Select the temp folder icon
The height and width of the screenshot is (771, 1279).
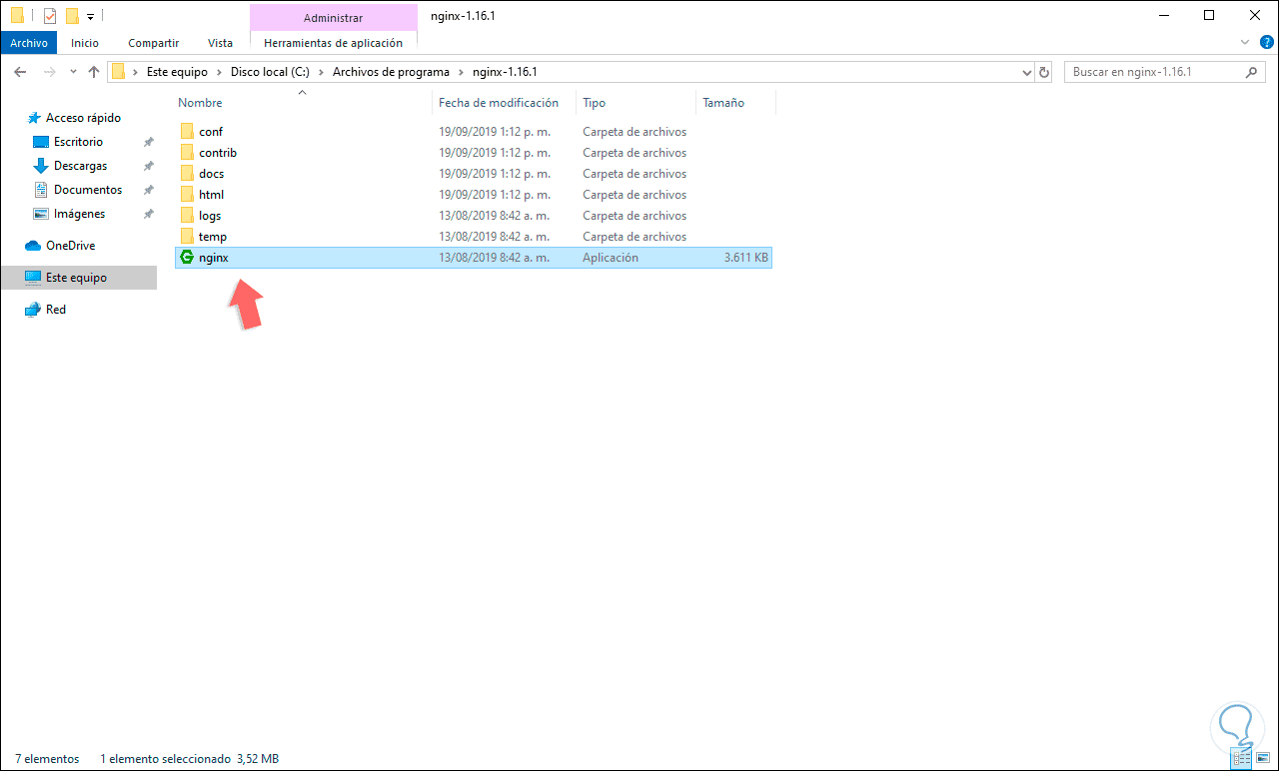pos(186,237)
